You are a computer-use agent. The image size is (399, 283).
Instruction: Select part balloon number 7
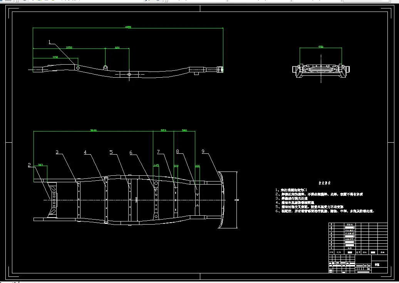158,151
